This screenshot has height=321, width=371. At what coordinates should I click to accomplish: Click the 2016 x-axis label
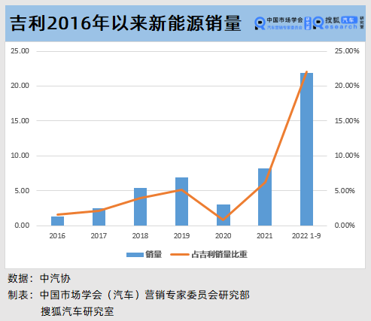coord(57,236)
